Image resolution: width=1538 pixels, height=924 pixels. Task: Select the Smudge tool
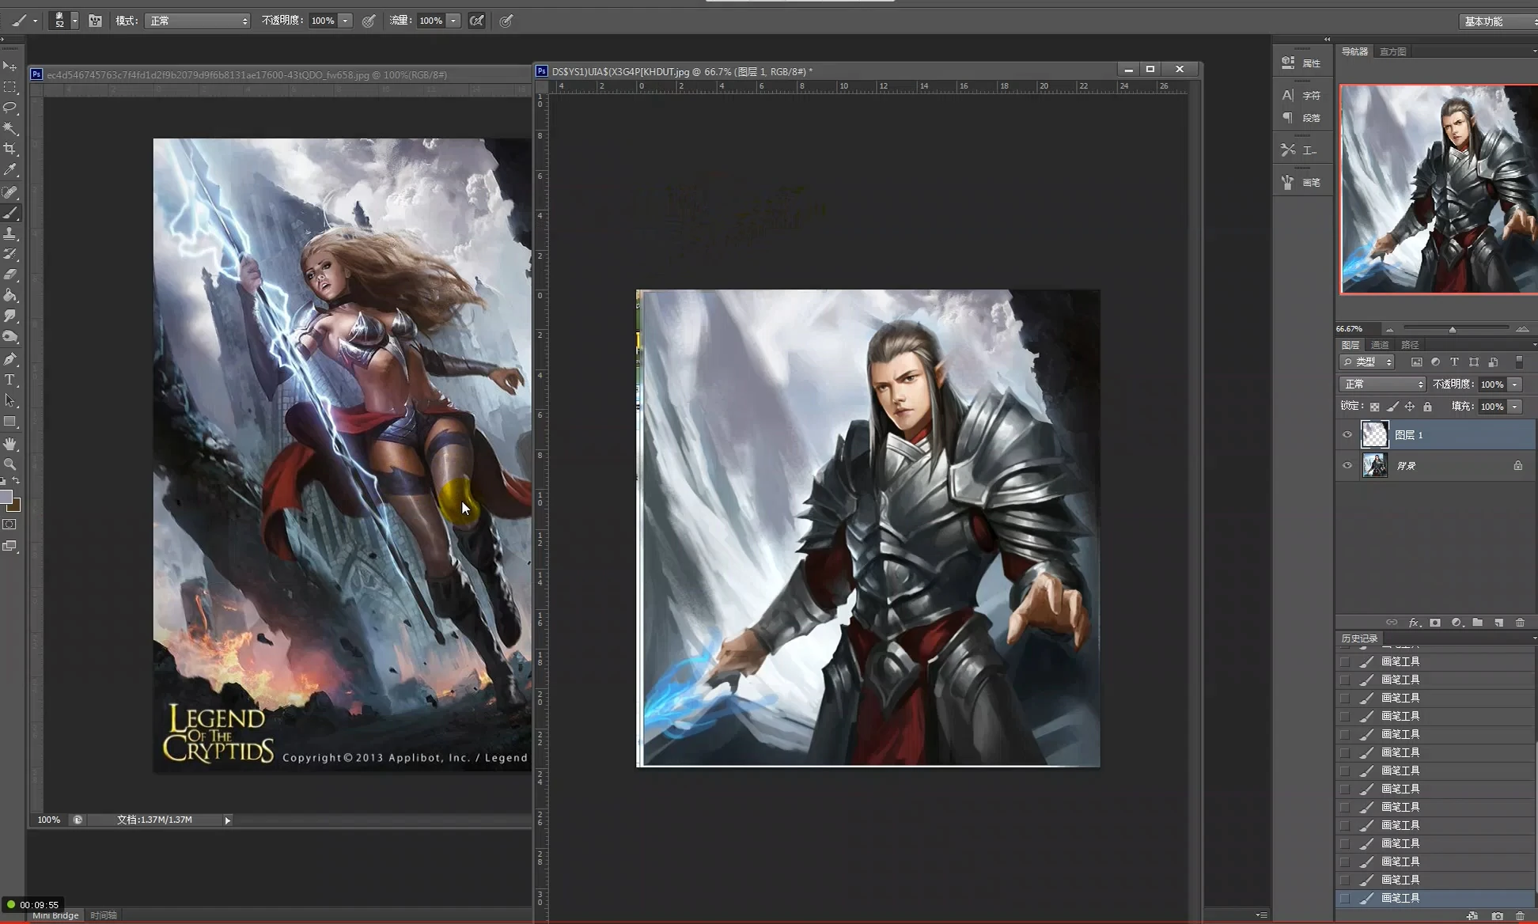pyautogui.click(x=10, y=316)
